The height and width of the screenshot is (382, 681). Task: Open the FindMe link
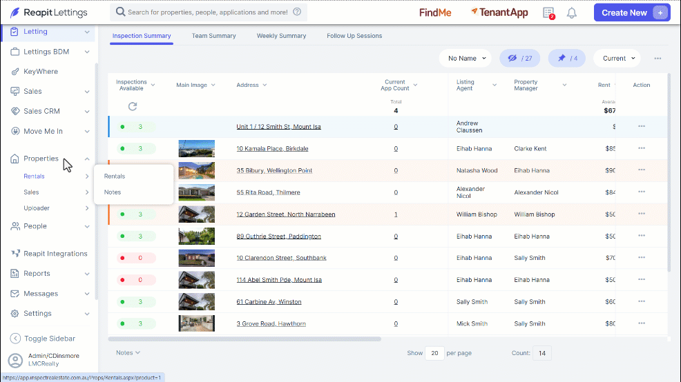tap(435, 13)
